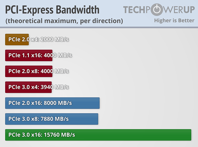
Task: Click the TECHPOWERUP logo text
Action: [x=159, y=10]
